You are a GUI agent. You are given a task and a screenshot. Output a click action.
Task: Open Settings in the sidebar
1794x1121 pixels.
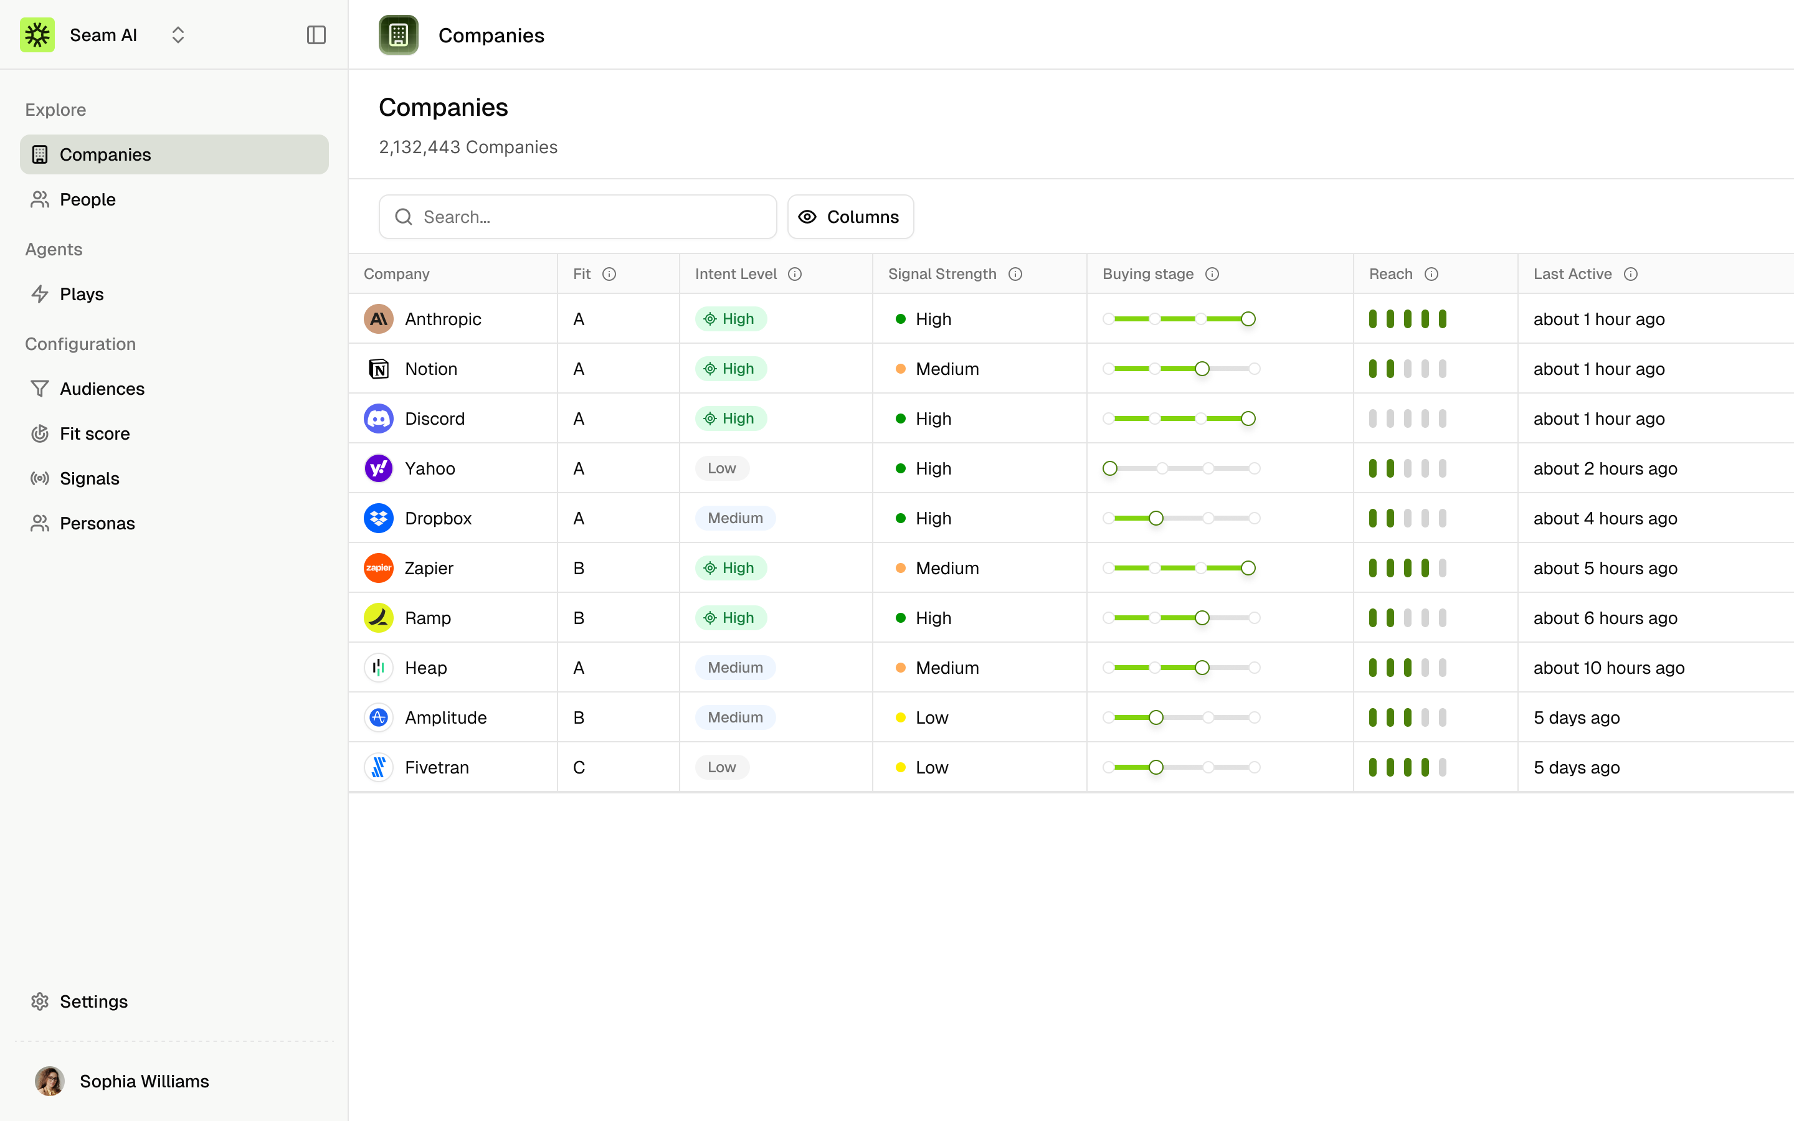(93, 1001)
